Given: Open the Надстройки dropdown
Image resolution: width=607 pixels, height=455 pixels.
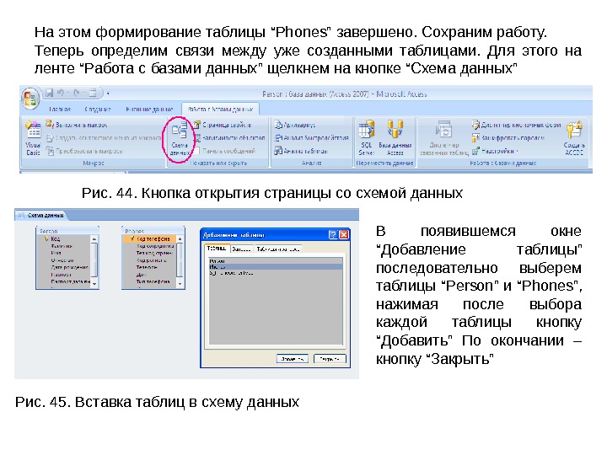Looking at the screenshot, I should (494, 151).
